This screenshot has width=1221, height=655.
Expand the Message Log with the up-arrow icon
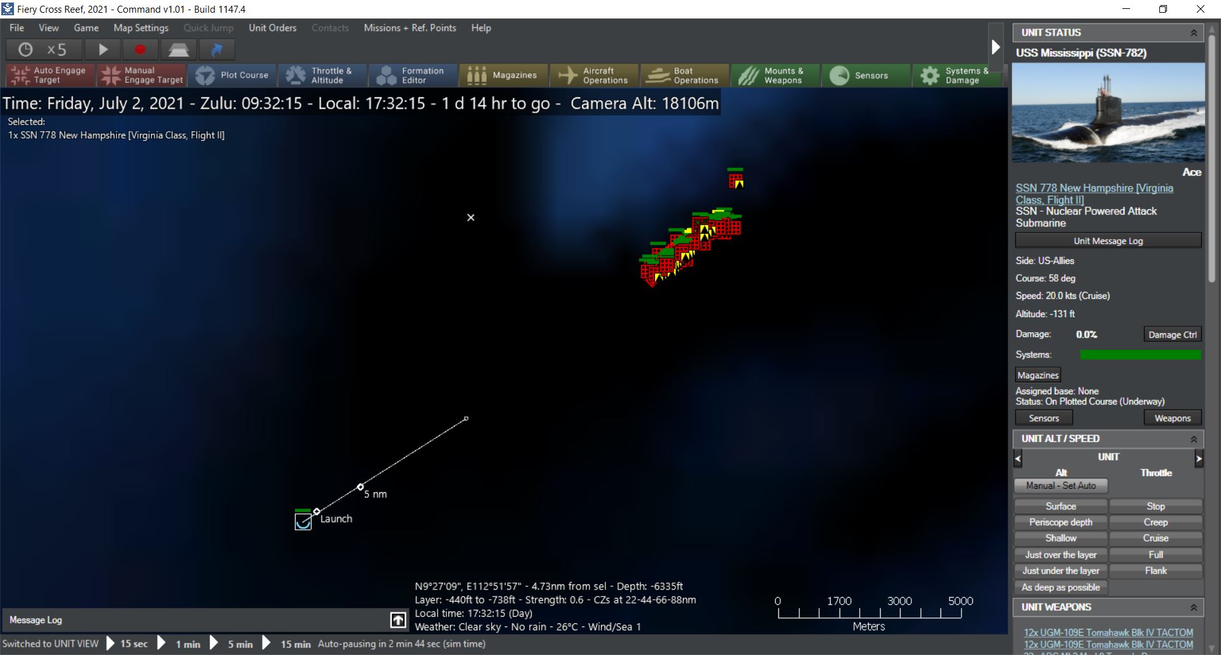pos(398,619)
